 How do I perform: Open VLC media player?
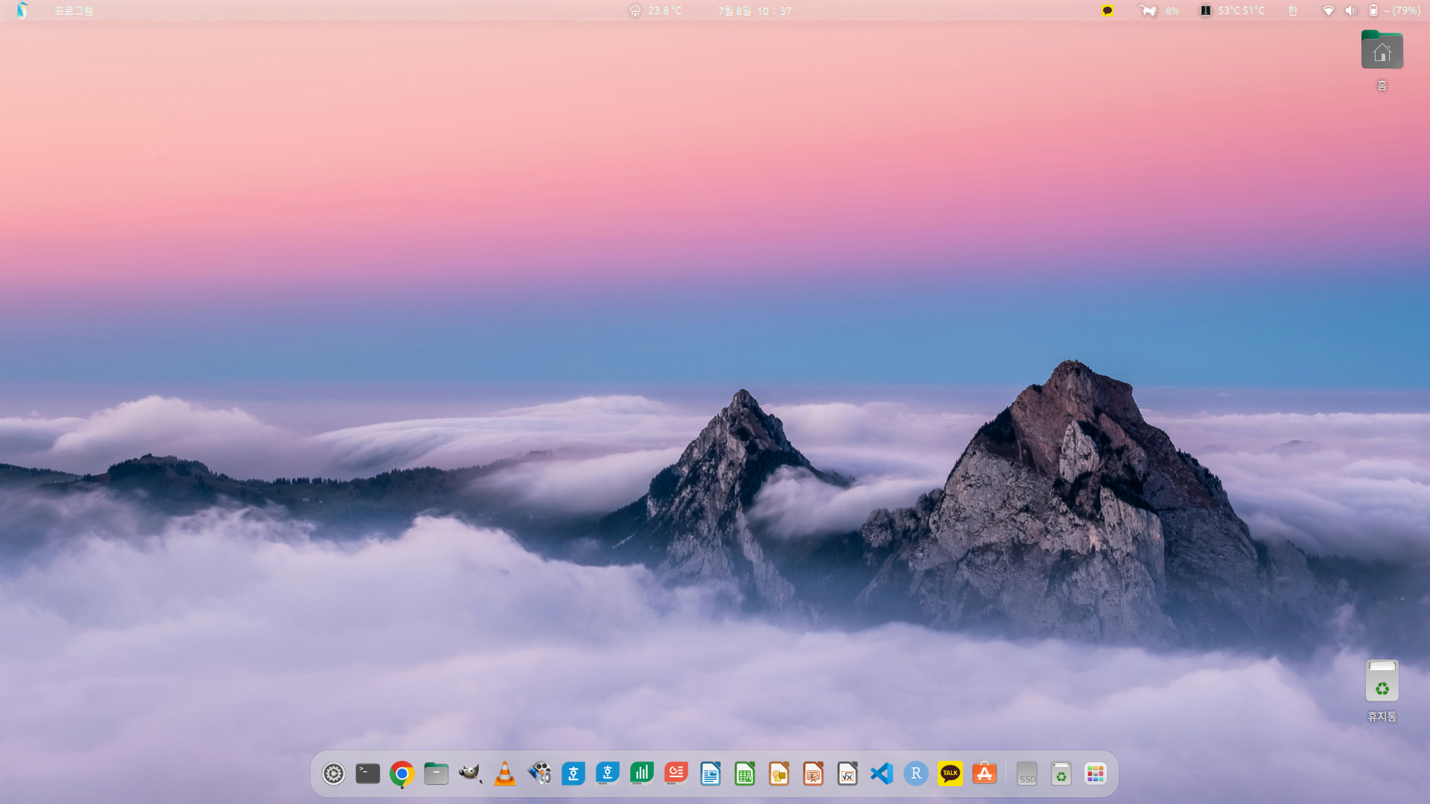[x=504, y=774]
